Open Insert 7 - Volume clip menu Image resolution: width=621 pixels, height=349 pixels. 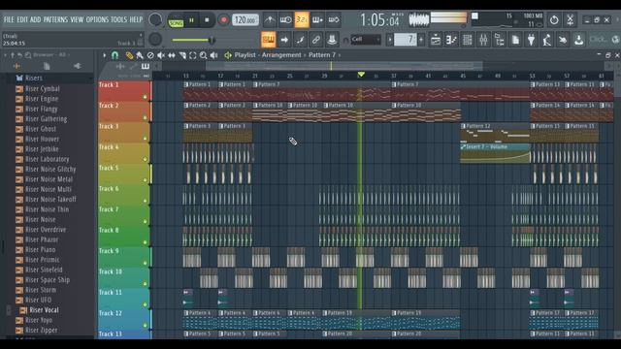click(x=464, y=146)
